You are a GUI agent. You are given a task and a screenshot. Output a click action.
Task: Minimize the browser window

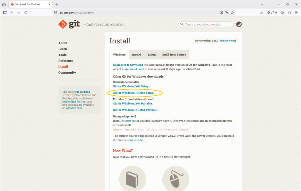[278, 4]
